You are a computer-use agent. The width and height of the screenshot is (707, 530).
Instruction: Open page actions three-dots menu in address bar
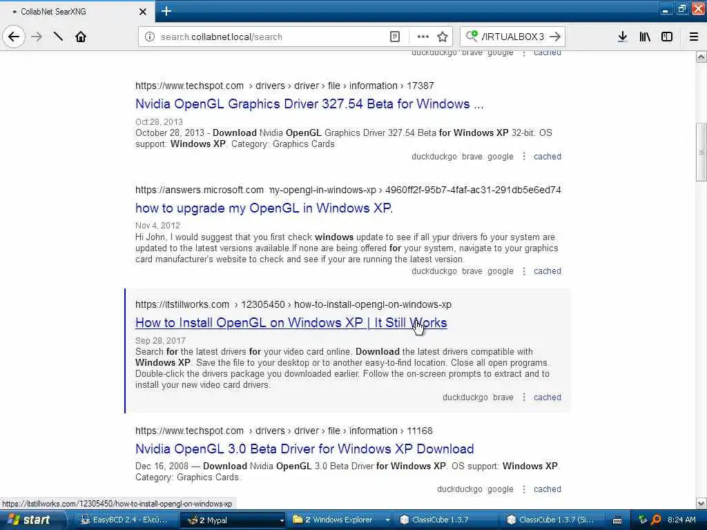click(x=423, y=37)
